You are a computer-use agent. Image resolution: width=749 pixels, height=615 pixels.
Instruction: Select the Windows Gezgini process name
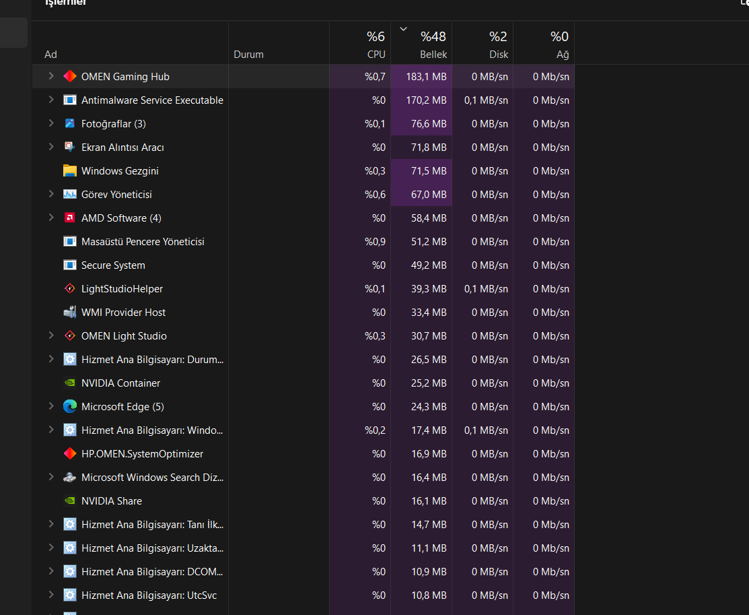120,170
